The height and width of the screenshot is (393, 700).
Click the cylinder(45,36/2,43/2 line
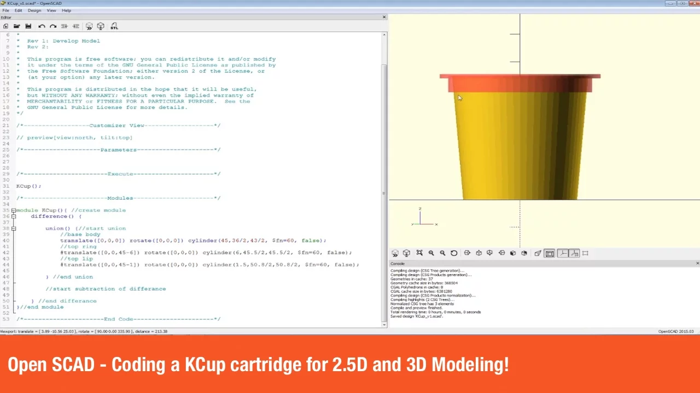tap(193, 240)
